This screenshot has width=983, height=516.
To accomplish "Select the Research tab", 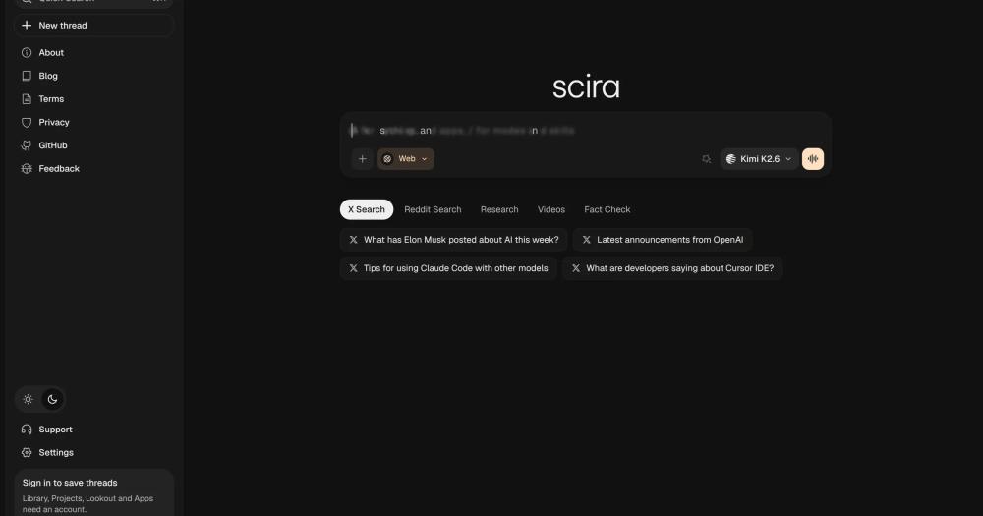I will pos(499,210).
